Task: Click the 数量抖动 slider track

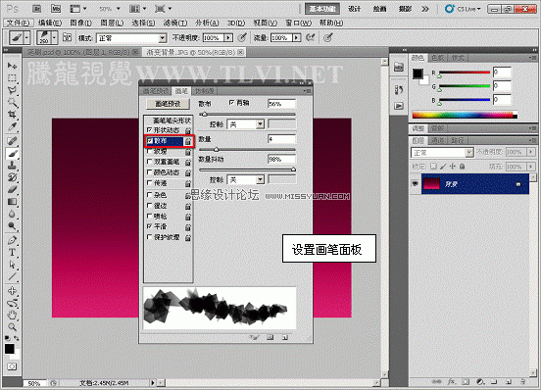Action: (247, 170)
